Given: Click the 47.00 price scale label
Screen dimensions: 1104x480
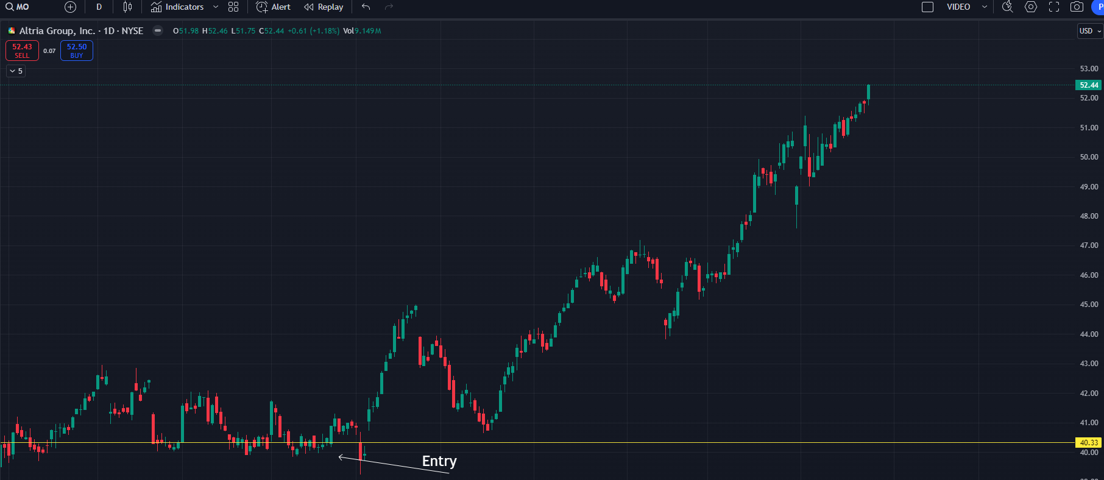Looking at the screenshot, I should [x=1089, y=245].
